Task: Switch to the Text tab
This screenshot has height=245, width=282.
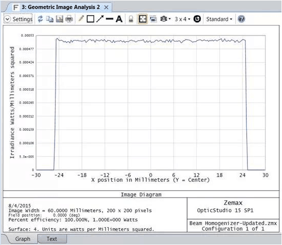Action: coord(52,239)
